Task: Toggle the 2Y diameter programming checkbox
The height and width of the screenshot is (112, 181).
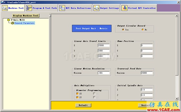Action: [77, 97]
